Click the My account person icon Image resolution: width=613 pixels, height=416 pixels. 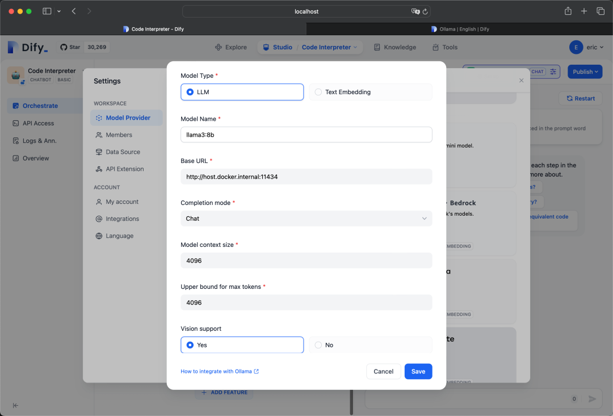pos(99,201)
